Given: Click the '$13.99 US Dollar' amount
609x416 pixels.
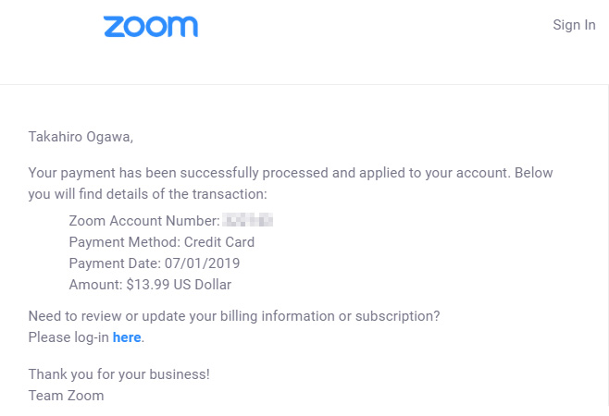Looking at the screenshot, I should point(180,285).
